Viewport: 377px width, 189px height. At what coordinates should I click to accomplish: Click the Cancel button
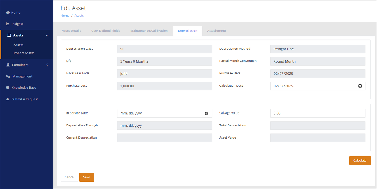click(69, 177)
